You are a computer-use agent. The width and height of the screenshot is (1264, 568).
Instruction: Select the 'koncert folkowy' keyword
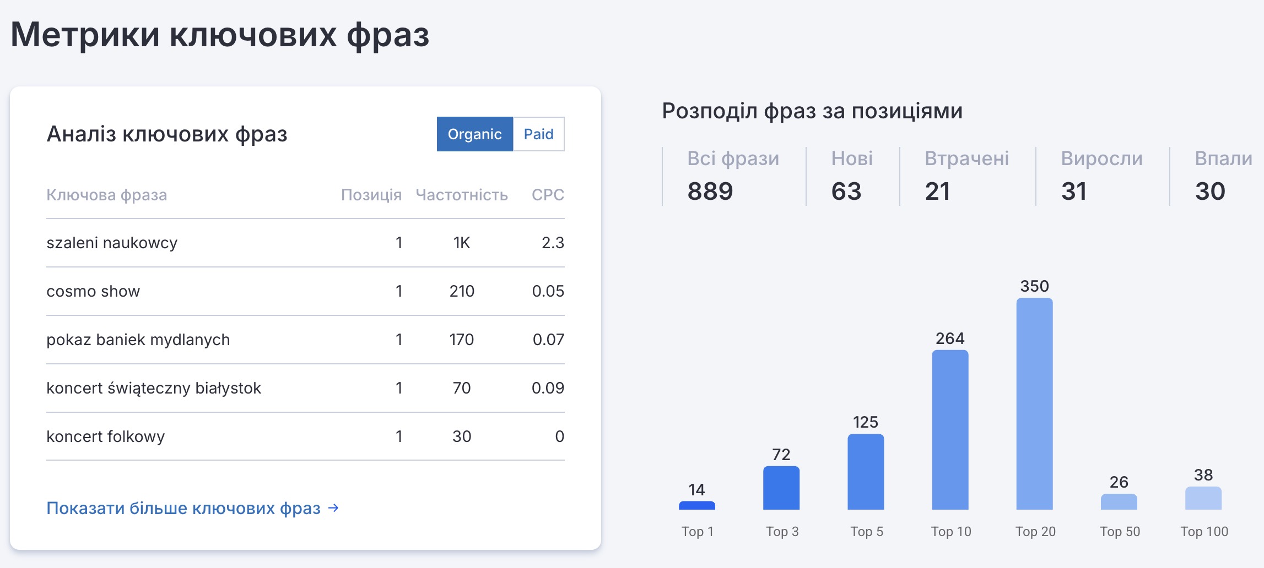tap(106, 436)
